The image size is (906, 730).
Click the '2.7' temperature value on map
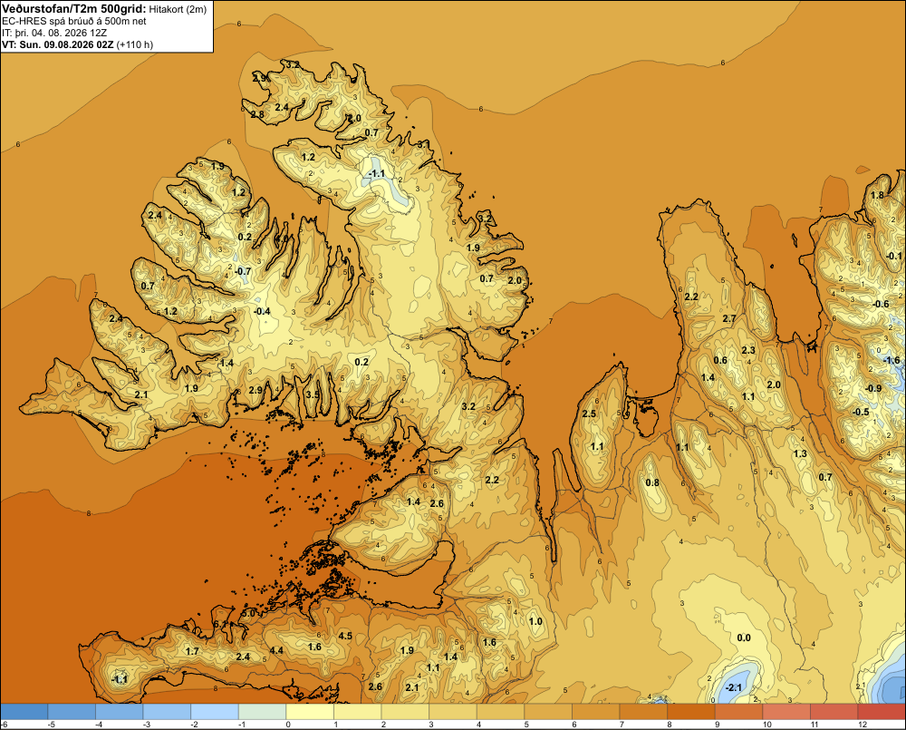729,318
